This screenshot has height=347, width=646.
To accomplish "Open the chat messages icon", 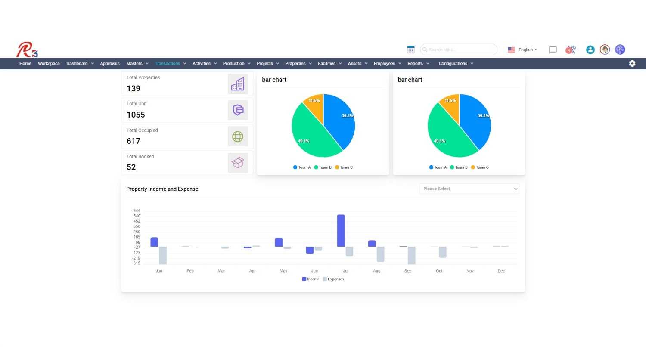I will click(553, 50).
